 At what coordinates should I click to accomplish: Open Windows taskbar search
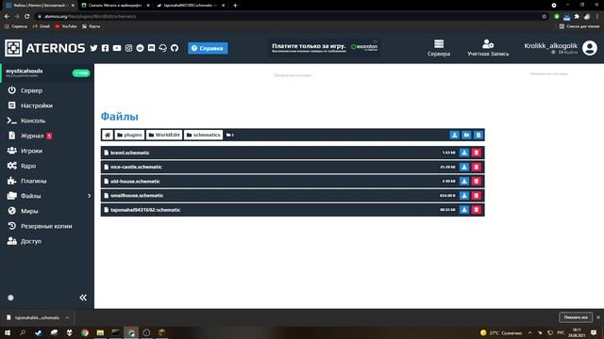pos(23,332)
